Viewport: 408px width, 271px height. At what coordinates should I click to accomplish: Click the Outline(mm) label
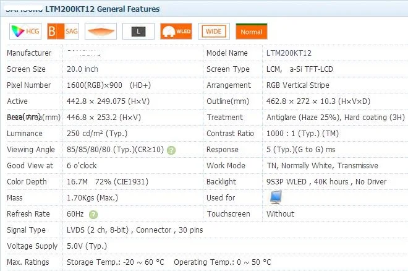tap(227, 101)
